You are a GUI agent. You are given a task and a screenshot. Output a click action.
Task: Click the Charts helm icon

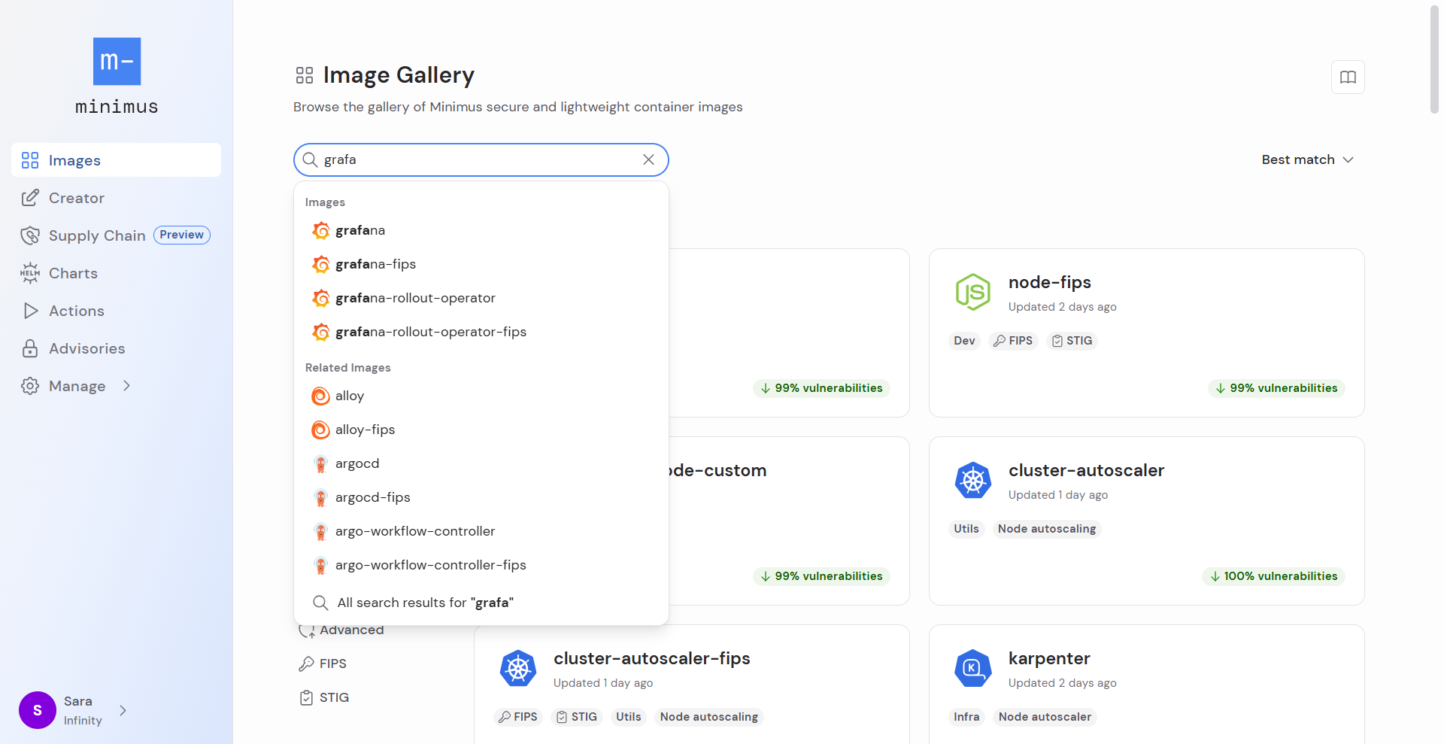[x=30, y=273]
